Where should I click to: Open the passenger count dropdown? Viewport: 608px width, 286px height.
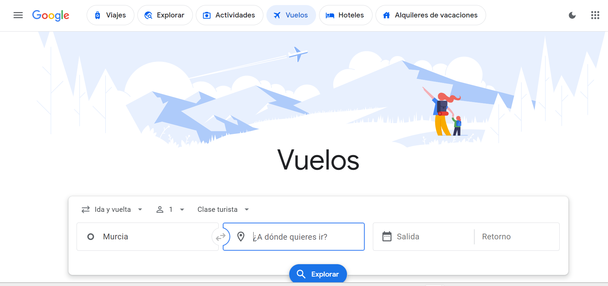171,209
